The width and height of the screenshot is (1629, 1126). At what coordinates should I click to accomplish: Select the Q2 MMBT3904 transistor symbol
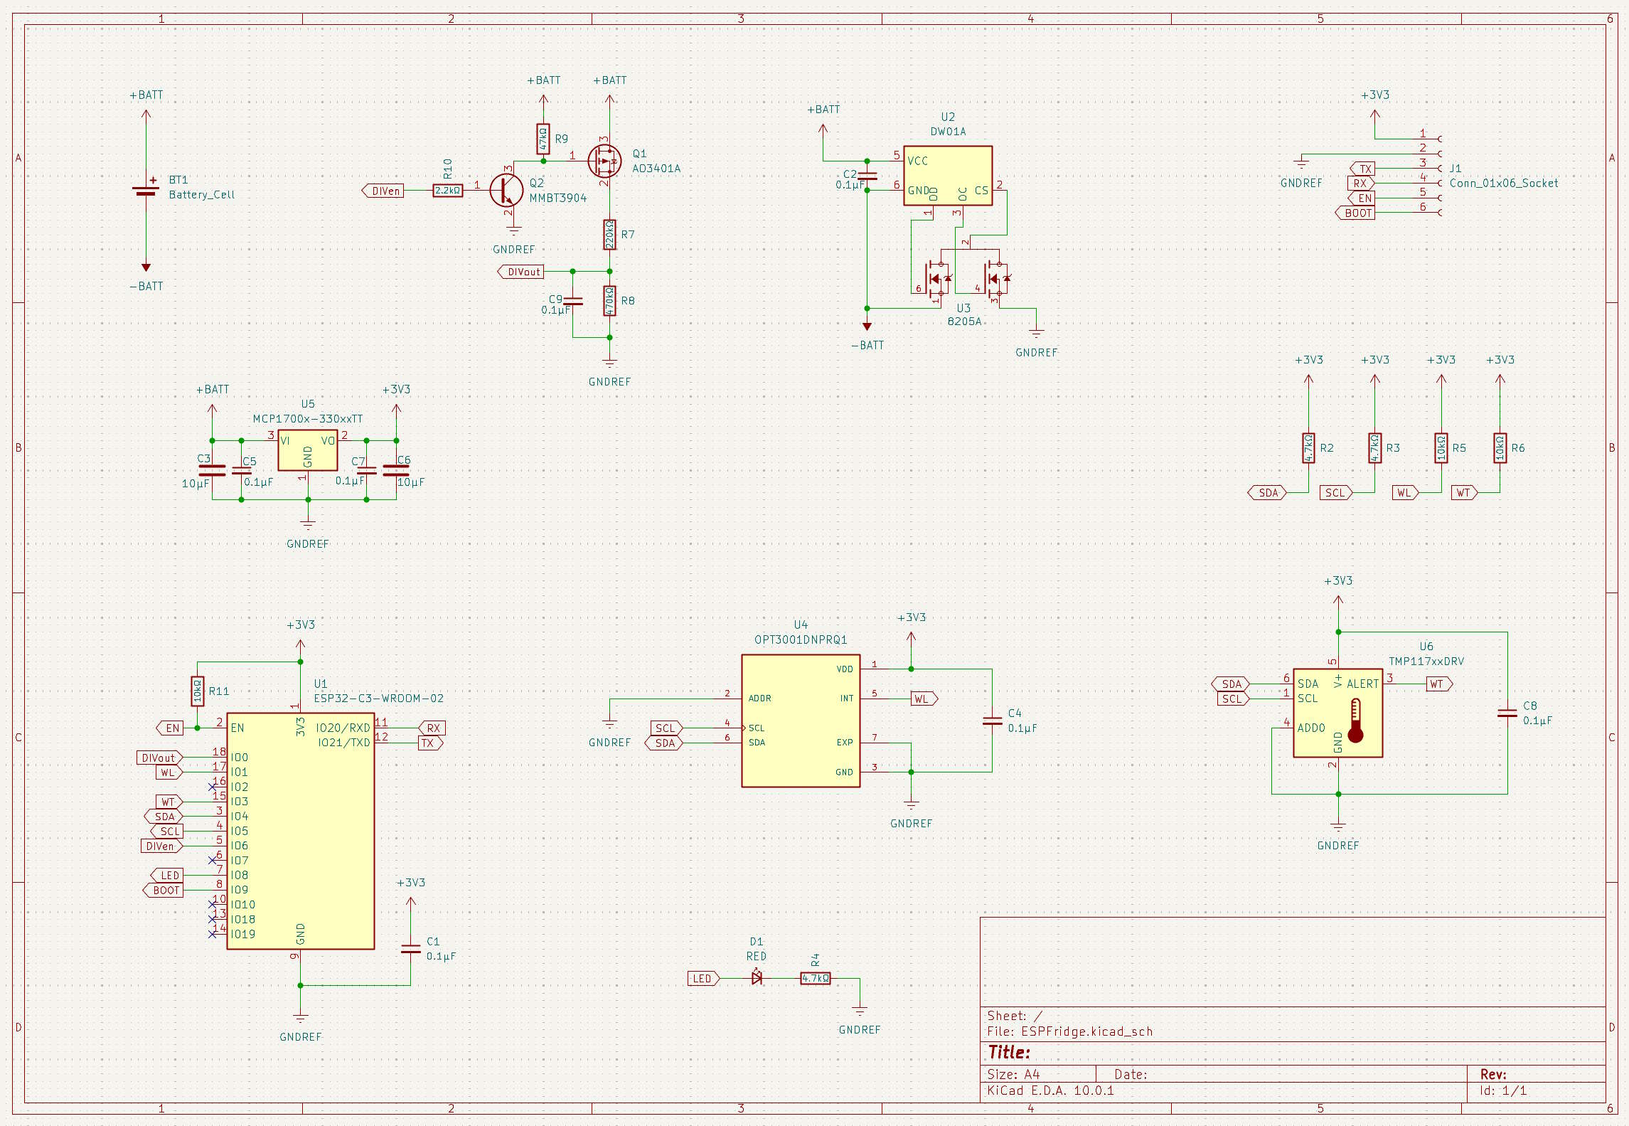pyautogui.click(x=506, y=191)
